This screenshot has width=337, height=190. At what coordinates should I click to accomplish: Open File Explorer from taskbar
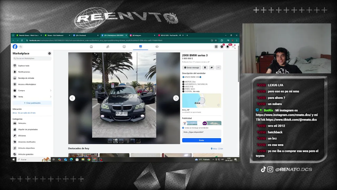[x=83, y=159]
